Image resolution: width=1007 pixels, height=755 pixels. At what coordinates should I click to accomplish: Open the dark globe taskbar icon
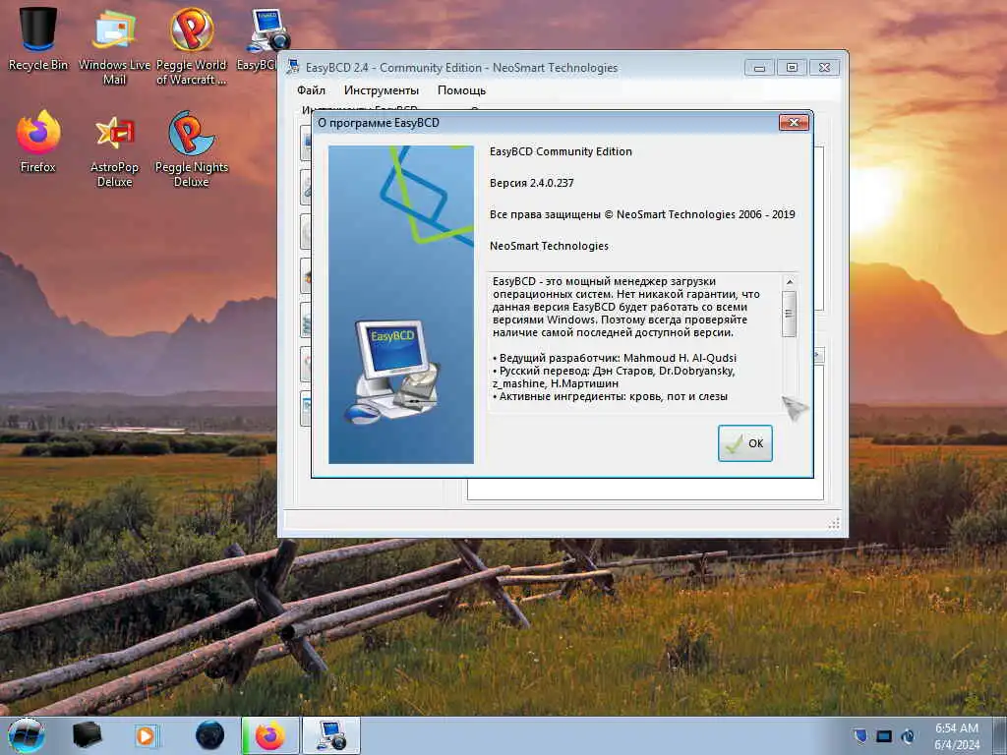tap(210, 735)
